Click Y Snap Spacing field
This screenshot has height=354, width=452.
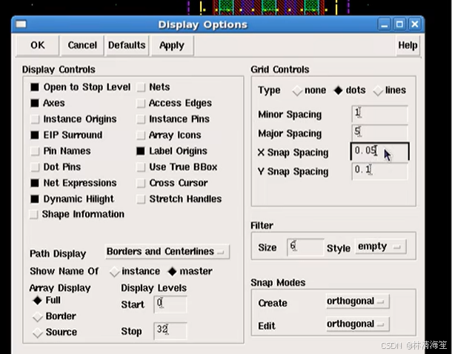(379, 171)
